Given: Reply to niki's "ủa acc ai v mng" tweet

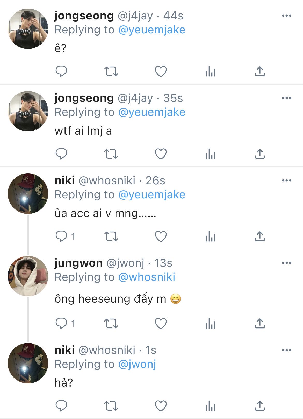Looking at the screenshot, I should coord(61,236).
